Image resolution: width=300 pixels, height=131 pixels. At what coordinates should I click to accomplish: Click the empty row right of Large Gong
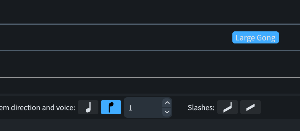coord(289,37)
